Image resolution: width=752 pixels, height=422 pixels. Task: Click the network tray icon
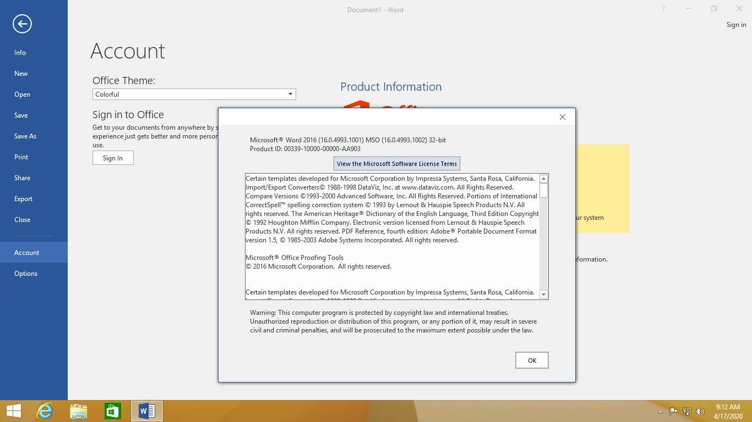[687, 412]
